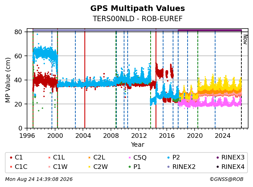Click the C1W legend entry
Image resolution: width=253 pixels, height=187 pixels.
point(58,167)
